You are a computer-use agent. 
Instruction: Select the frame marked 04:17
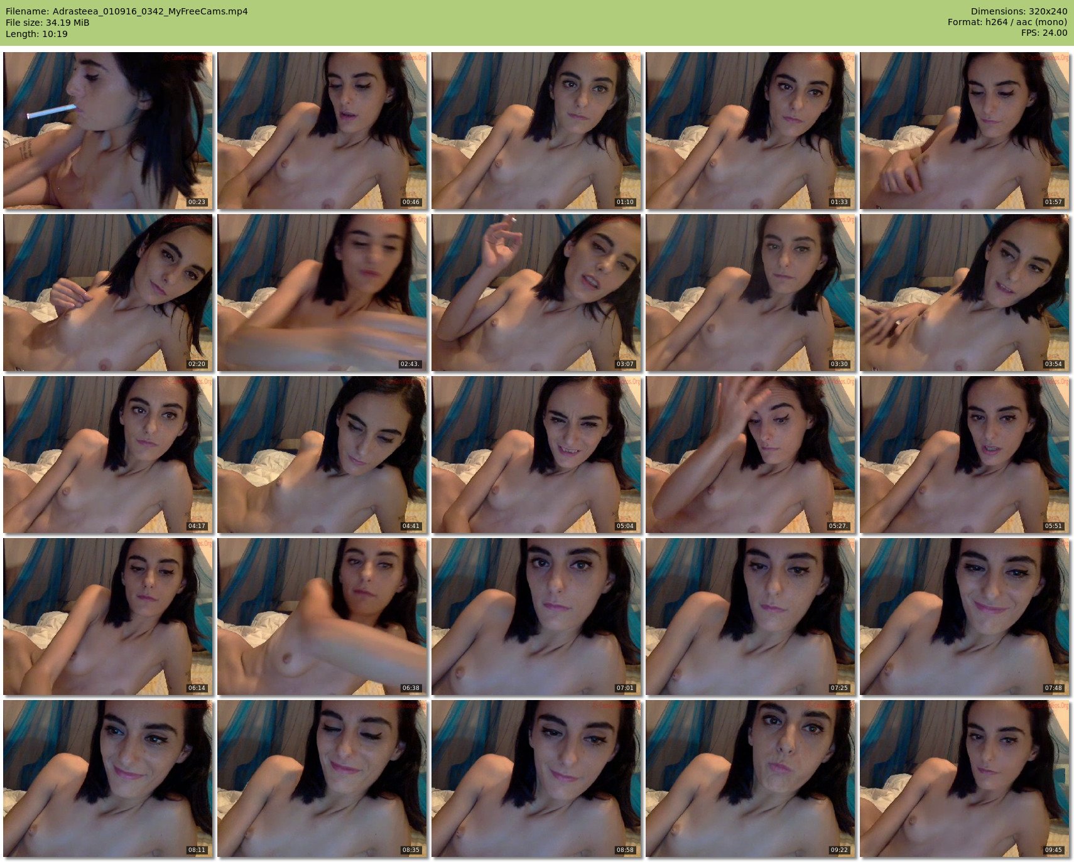pos(107,454)
